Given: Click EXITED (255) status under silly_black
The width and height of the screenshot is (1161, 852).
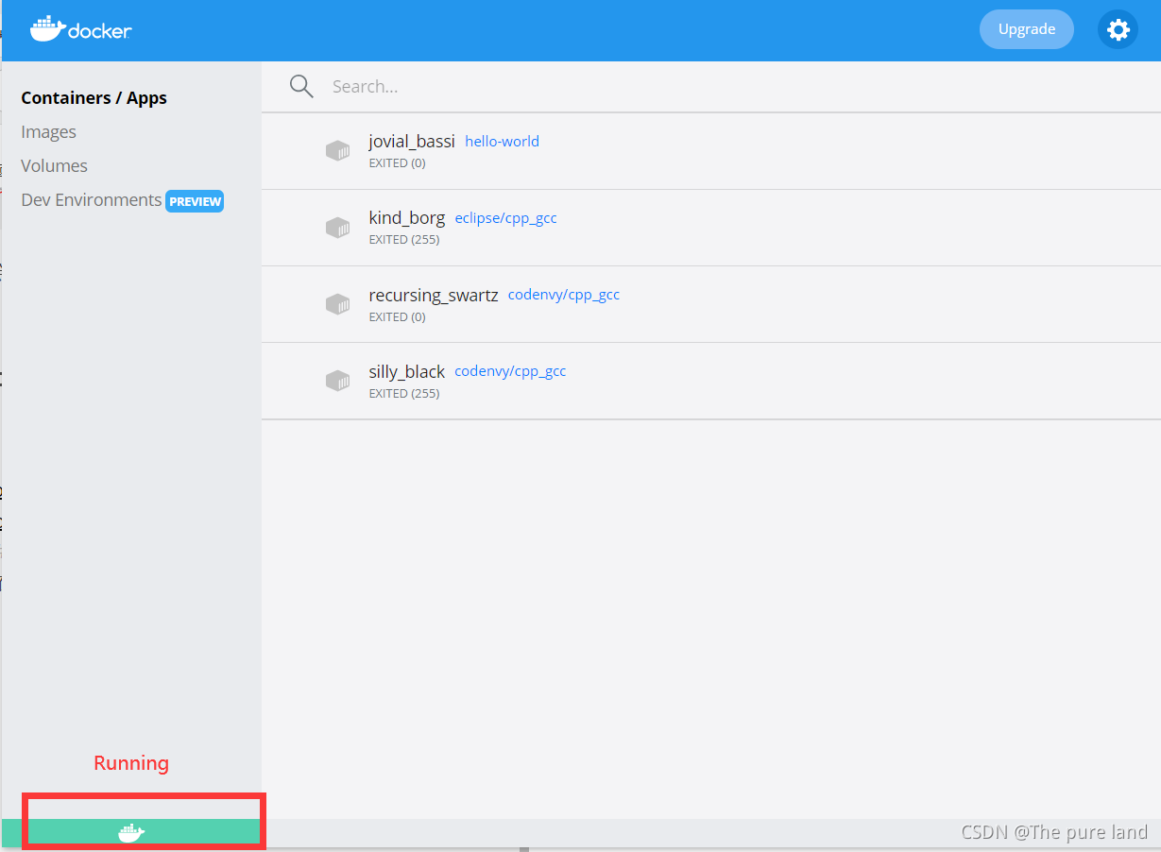Looking at the screenshot, I should [404, 394].
